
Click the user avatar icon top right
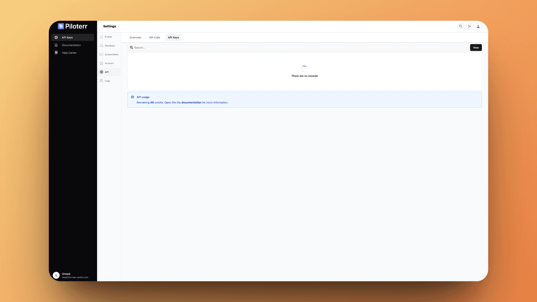click(478, 26)
